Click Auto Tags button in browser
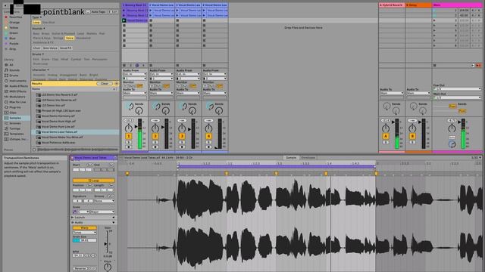 coord(99,12)
